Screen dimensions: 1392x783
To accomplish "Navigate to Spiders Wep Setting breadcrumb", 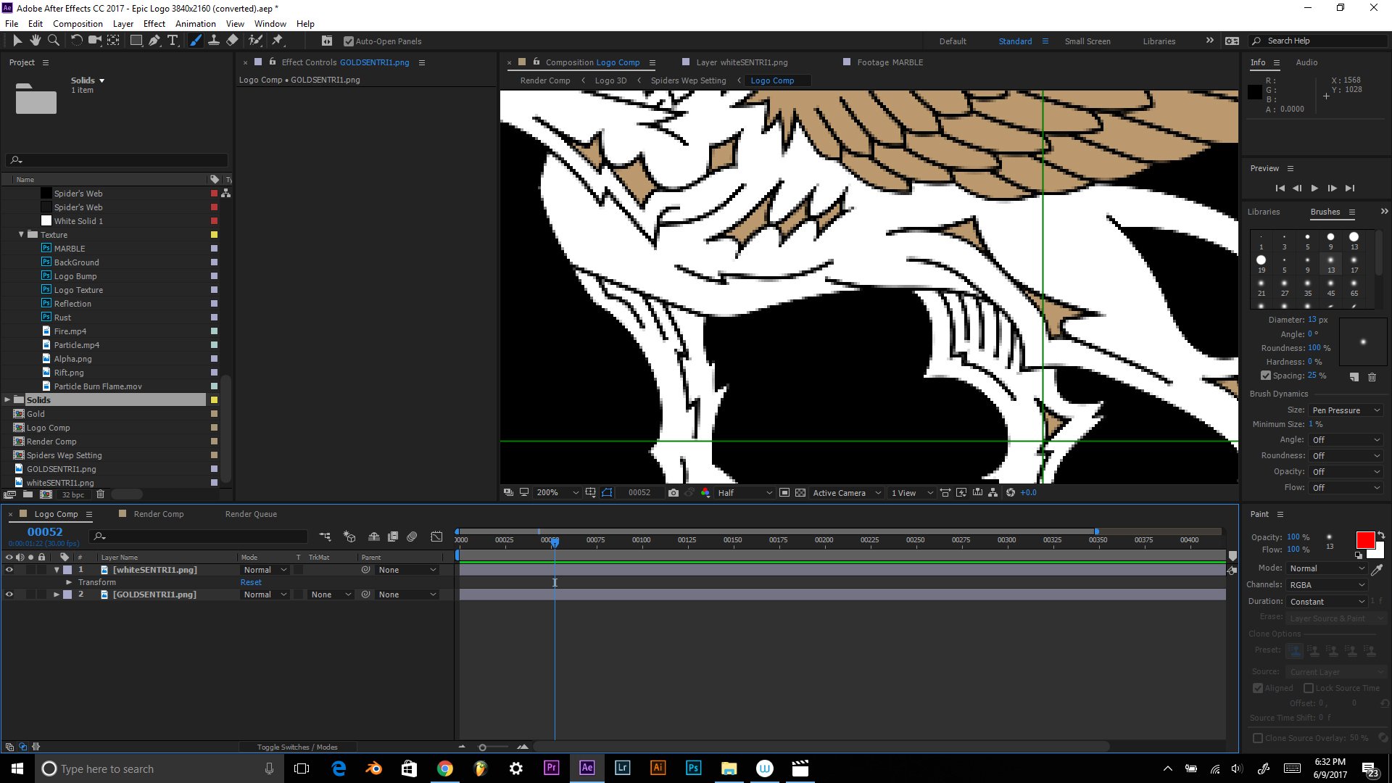I will point(688,80).
